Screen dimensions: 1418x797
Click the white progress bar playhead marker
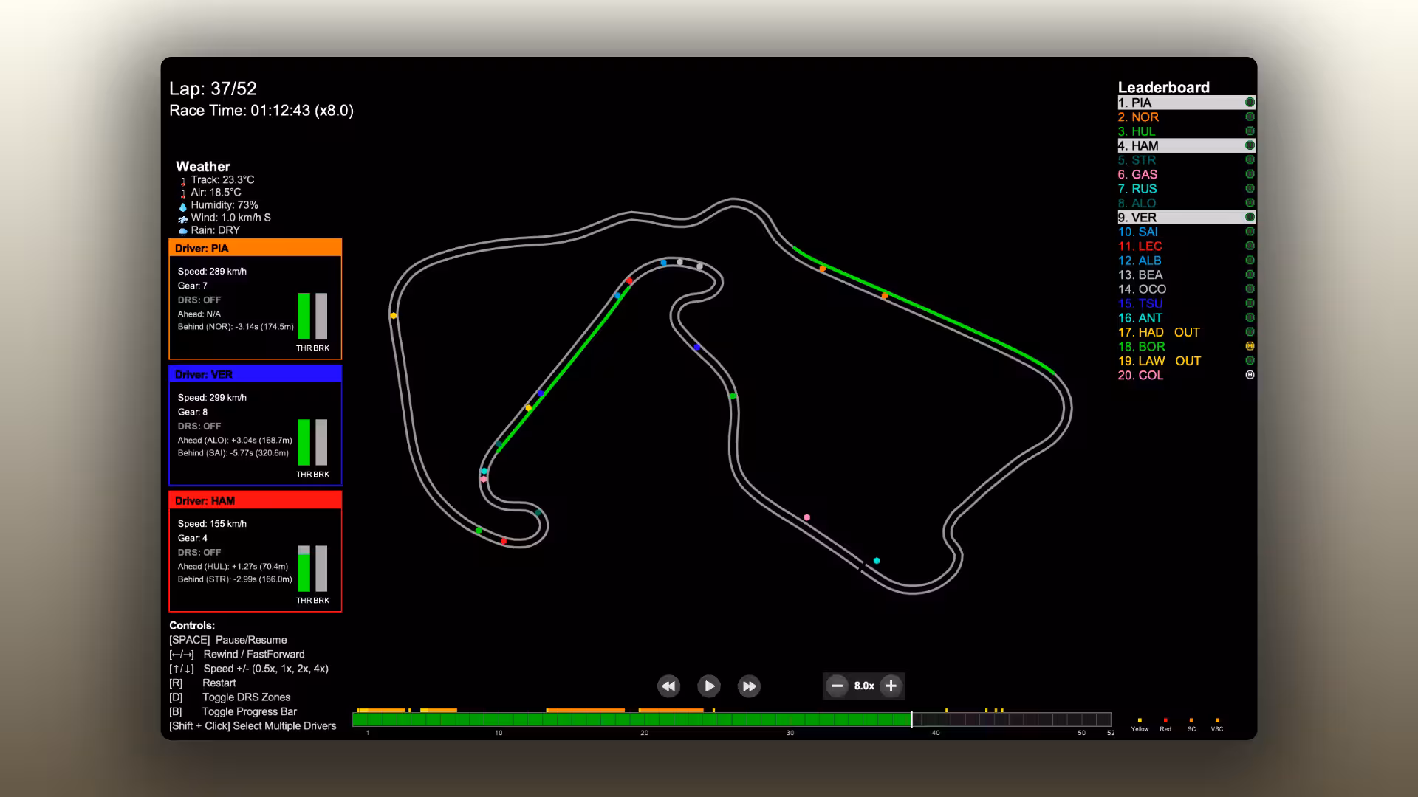[912, 720]
